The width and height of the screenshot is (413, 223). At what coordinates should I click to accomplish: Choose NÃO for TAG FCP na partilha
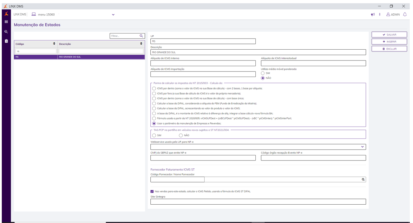[181, 135]
